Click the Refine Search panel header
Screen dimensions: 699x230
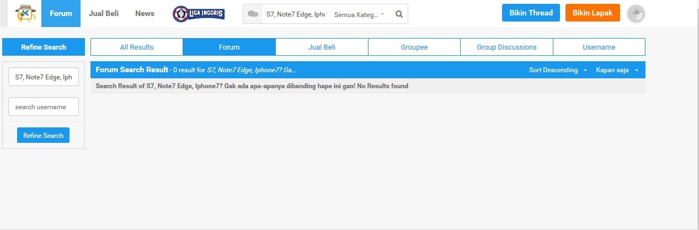44,47
